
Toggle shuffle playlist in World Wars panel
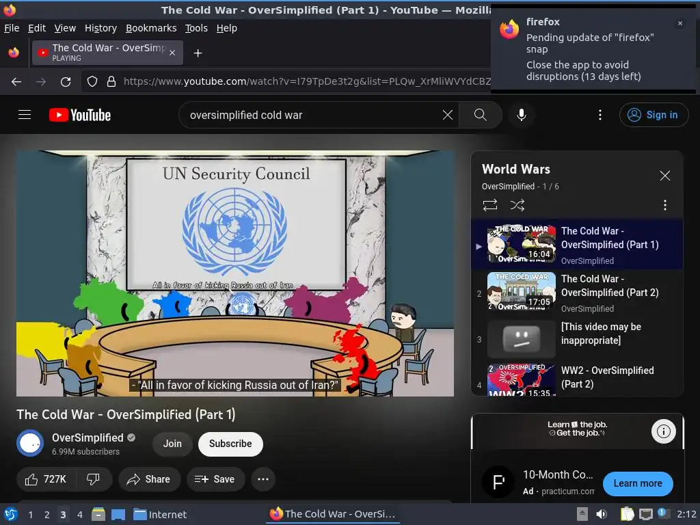(517, 205)
